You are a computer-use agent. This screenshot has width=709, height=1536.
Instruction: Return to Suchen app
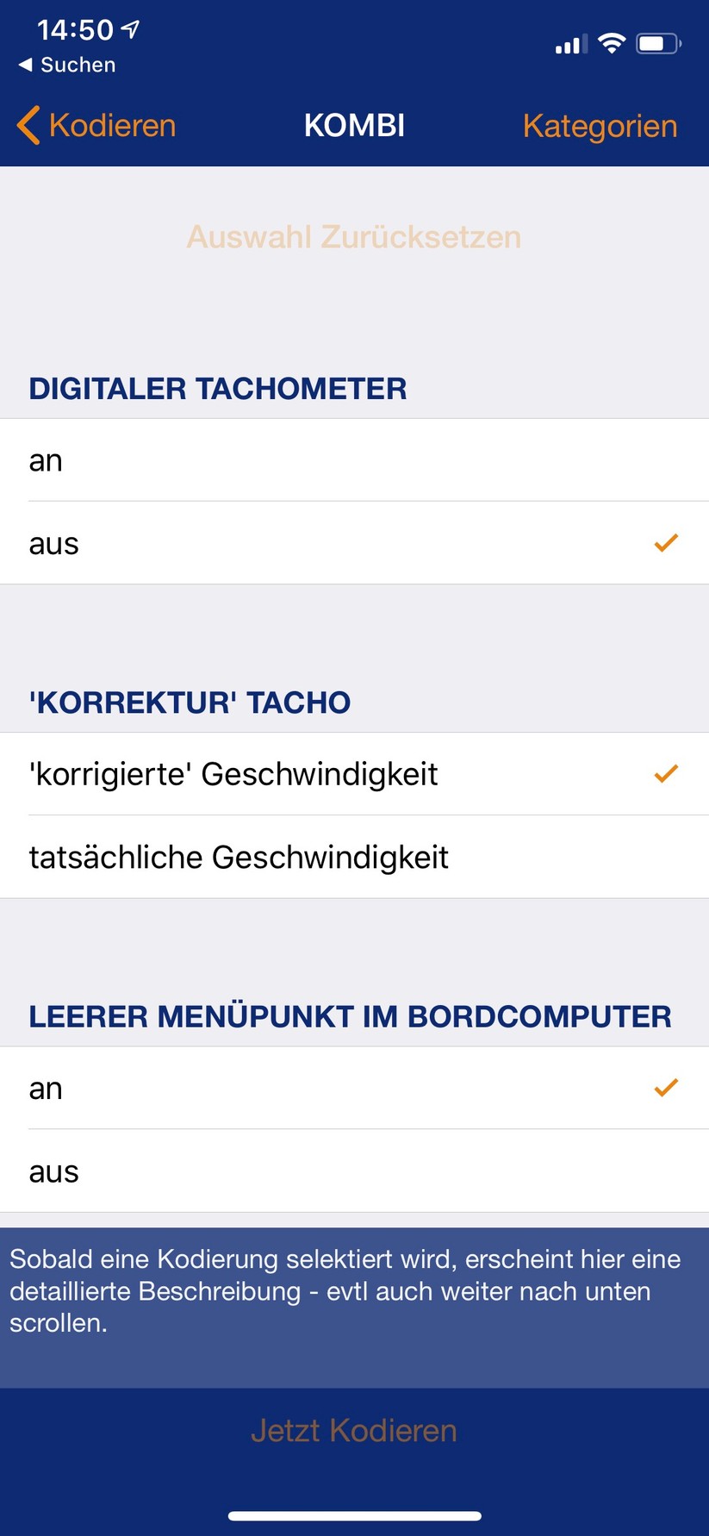(x=78, y=65)
